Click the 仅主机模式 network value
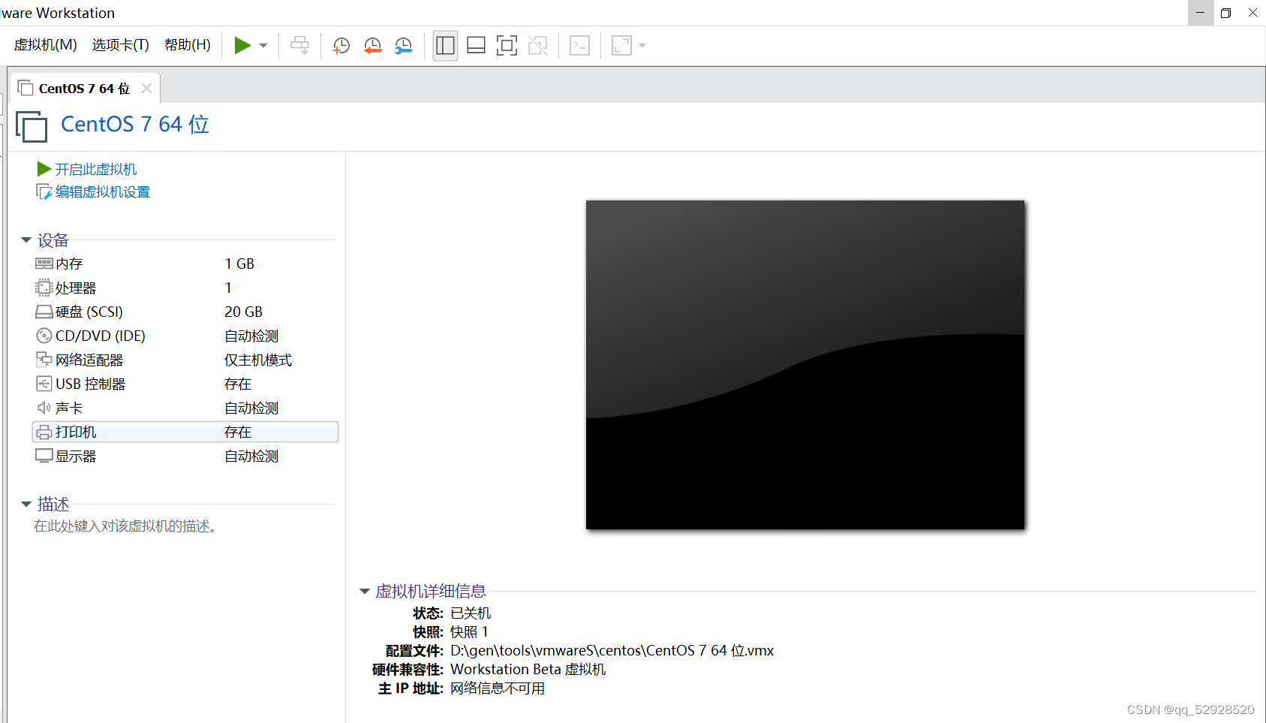The height and width of the screenshot is (723, 1266). [x=258, y=360]
